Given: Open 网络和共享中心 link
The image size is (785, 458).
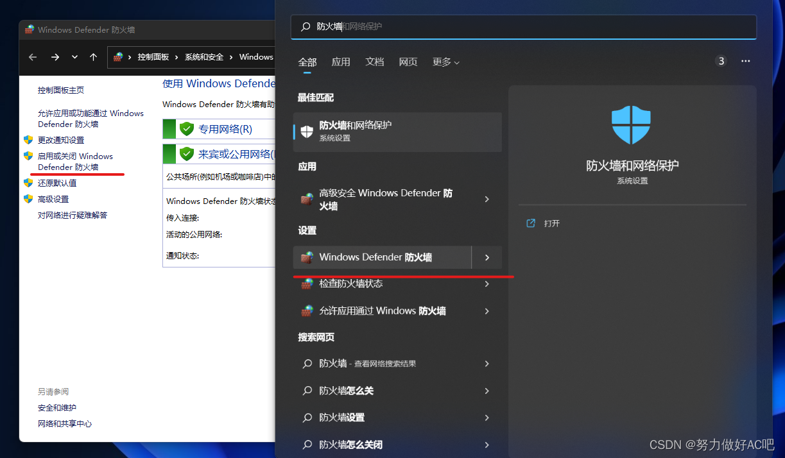Looking at the screenshot, I should 65,423.
